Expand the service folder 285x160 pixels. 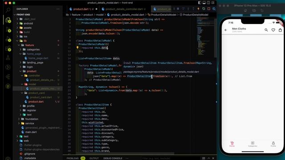pos(29,124)
